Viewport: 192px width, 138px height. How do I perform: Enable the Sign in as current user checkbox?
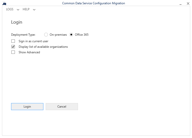click(13, 41)
